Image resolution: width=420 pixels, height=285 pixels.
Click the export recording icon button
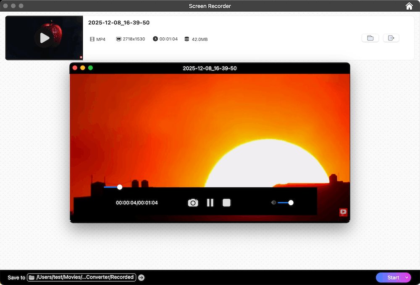391,38
